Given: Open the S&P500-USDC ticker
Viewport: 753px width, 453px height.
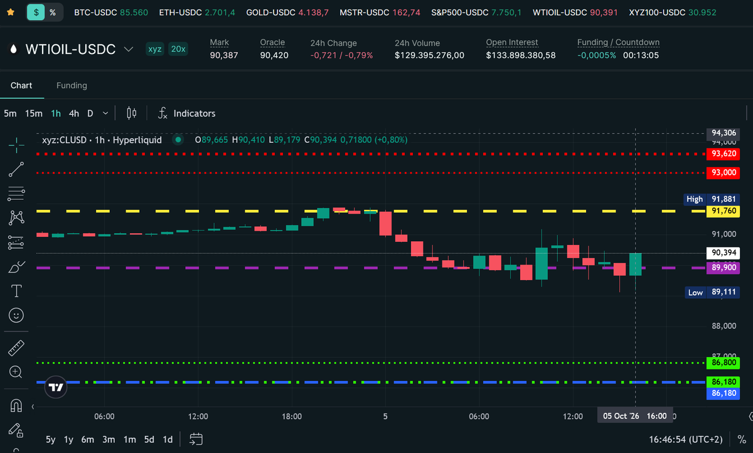Looking at the screenshot, I should 476,12.
